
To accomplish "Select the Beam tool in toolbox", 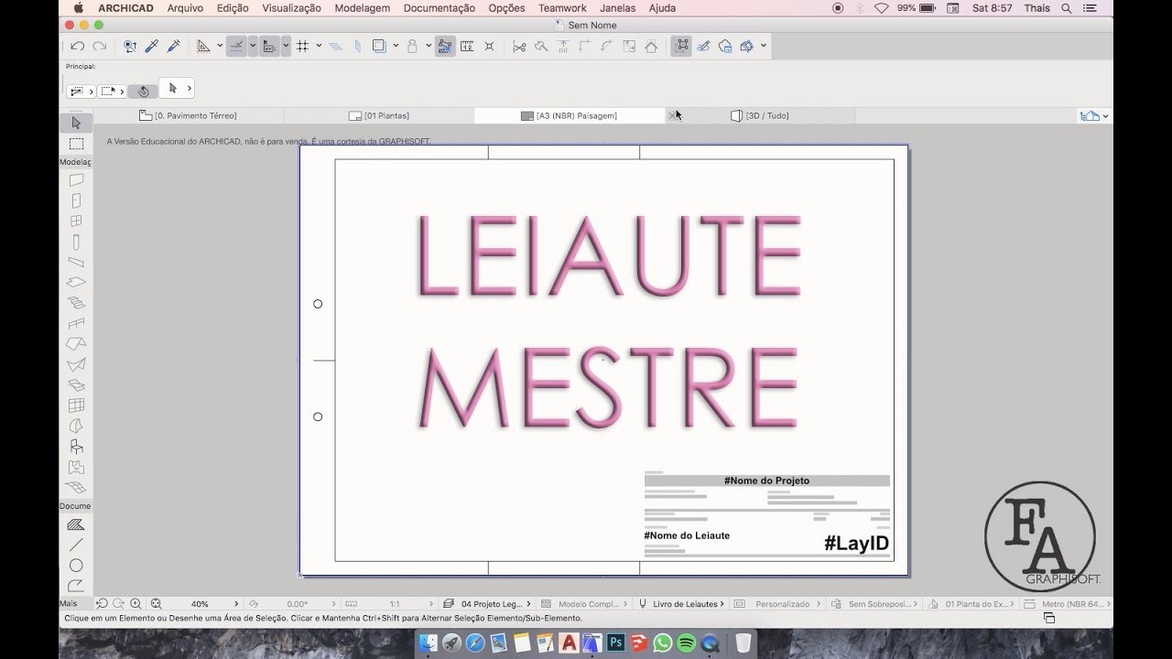I will pyautogui.click(x=76, y=263).
